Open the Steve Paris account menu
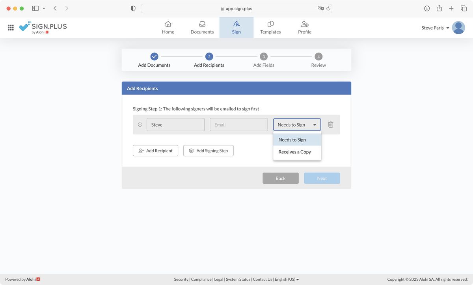This screenshot has width=473, height=285. pyautogui.click(x=435, y=28)
